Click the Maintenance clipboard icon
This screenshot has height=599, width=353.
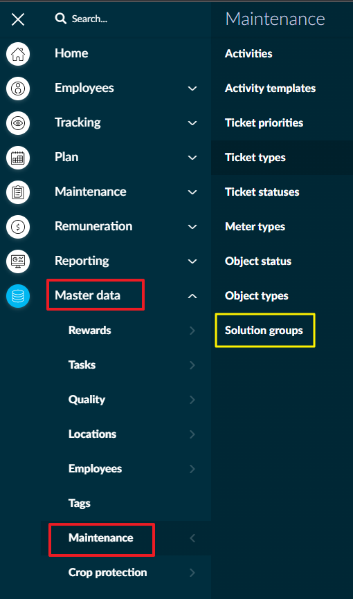click(18, 192)
